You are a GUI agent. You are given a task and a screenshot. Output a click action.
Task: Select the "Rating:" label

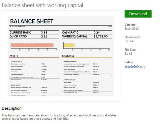(129, 62)
